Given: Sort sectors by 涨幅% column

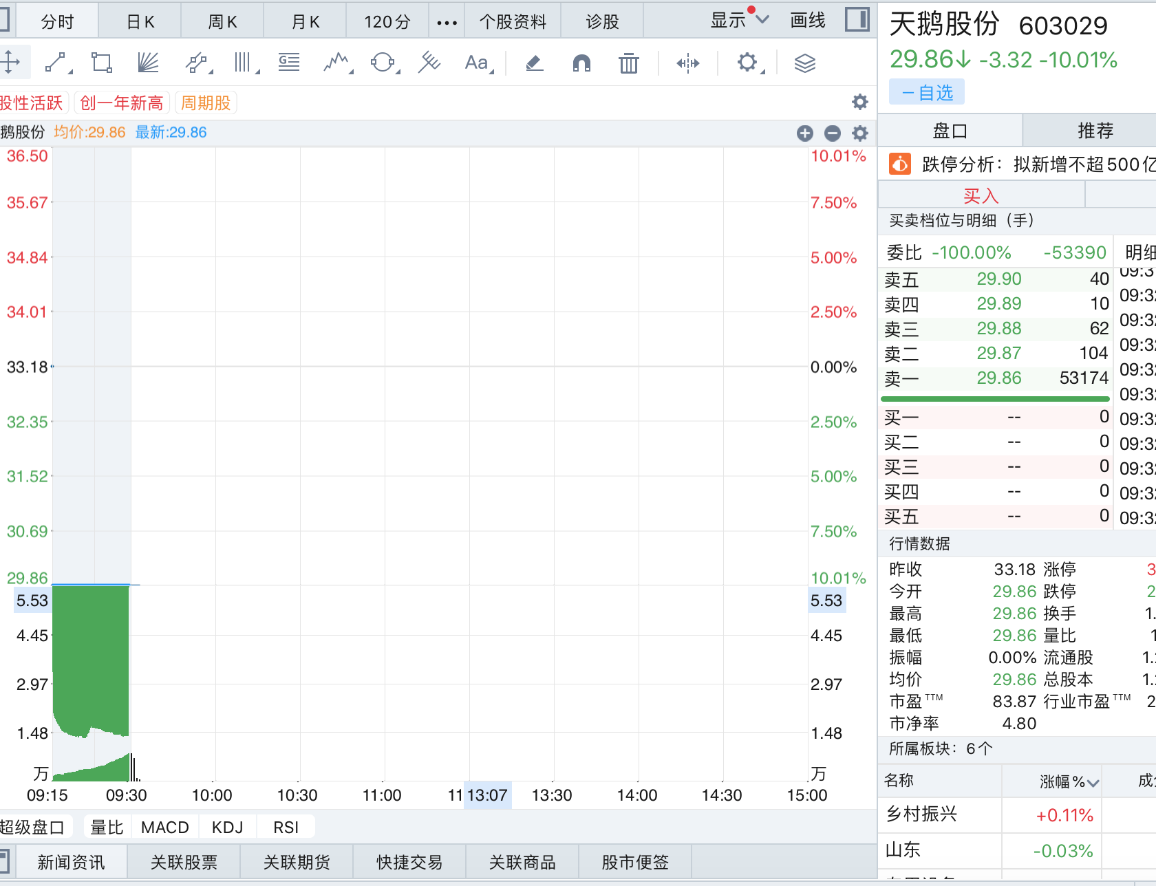Looking at the screenshot, I should pos(1069,781).
